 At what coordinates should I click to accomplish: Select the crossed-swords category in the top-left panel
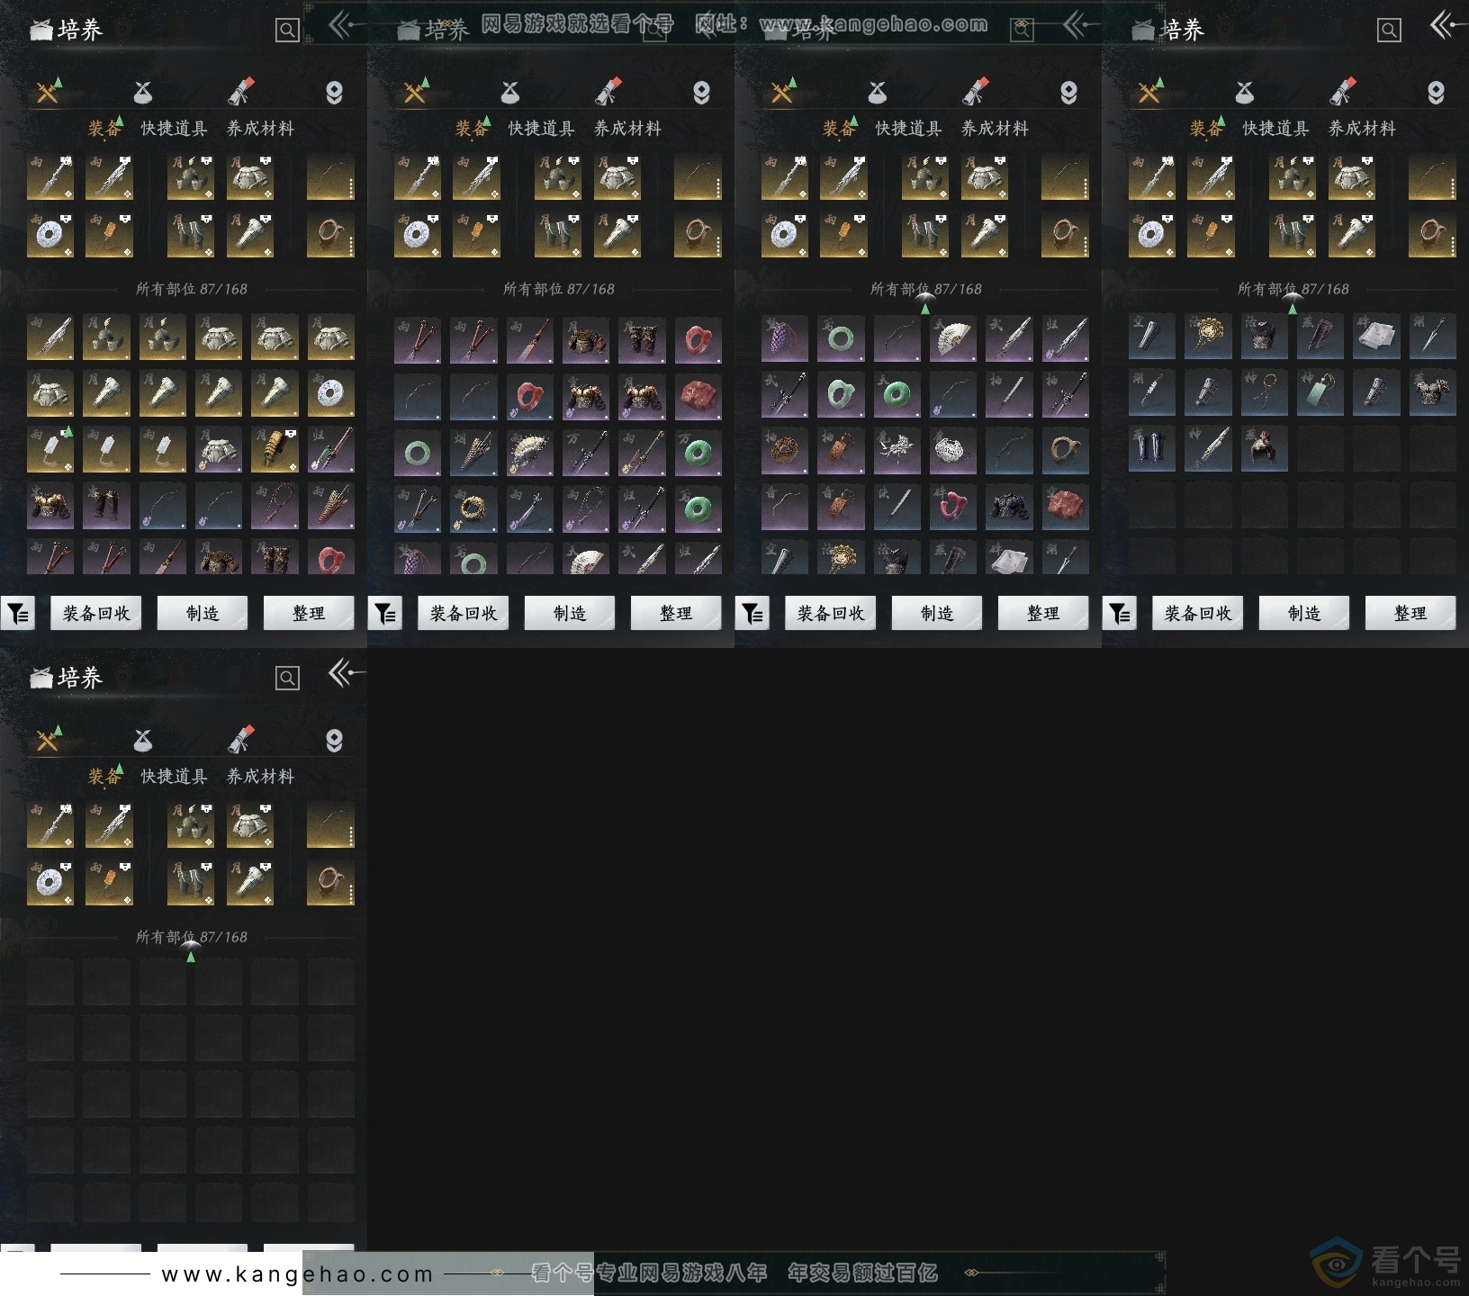48,92
